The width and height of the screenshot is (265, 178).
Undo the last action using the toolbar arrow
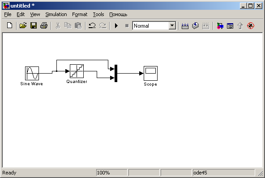(x=92, y=25)
